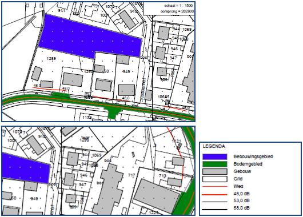The width and height of the screenshot is (303, 217).
Task: Click parcel 717 in the lower map
Action: click(131, 175)
